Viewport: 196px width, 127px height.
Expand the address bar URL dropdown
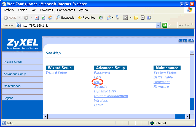point(158,26)
